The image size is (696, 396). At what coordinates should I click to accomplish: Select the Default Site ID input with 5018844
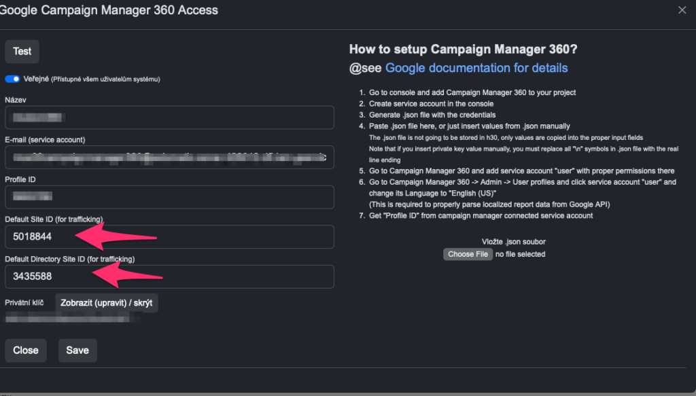169,237
